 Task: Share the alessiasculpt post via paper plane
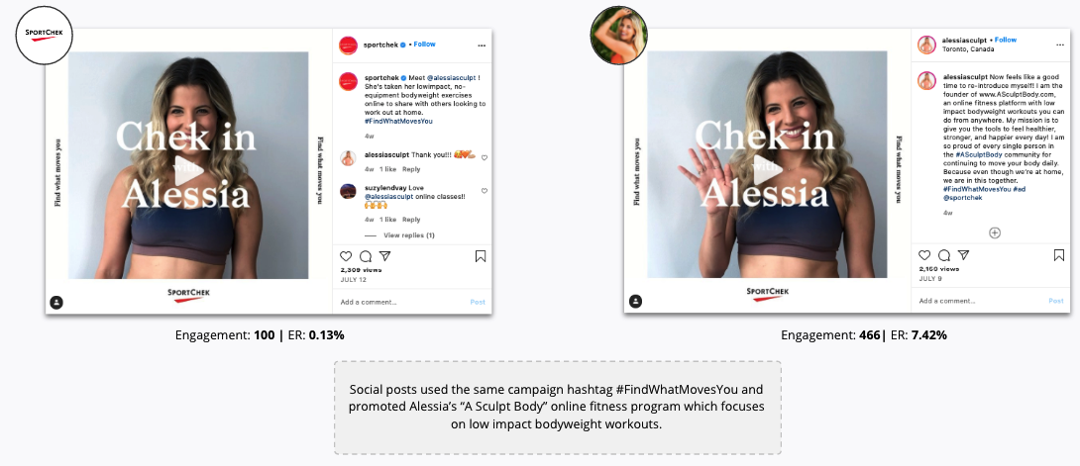click(x=964, y=255)
